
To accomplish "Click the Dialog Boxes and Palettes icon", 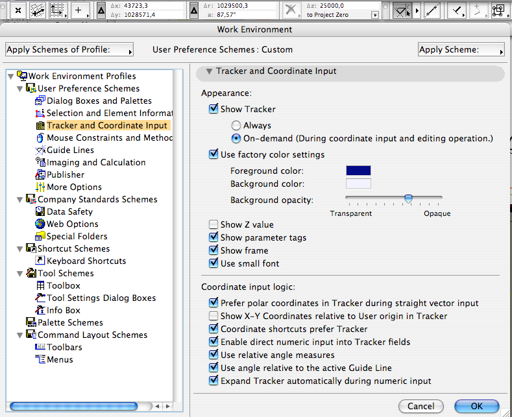I will click(x=40, y=101).
